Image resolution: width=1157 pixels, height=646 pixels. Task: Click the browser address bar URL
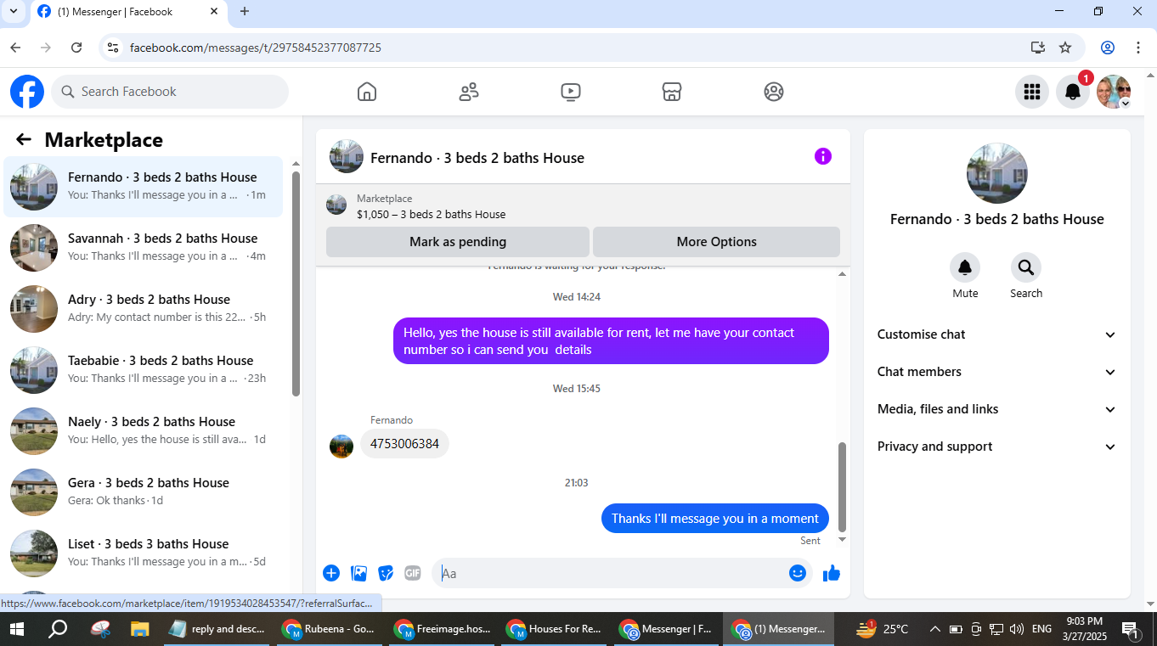click(256, 48)
